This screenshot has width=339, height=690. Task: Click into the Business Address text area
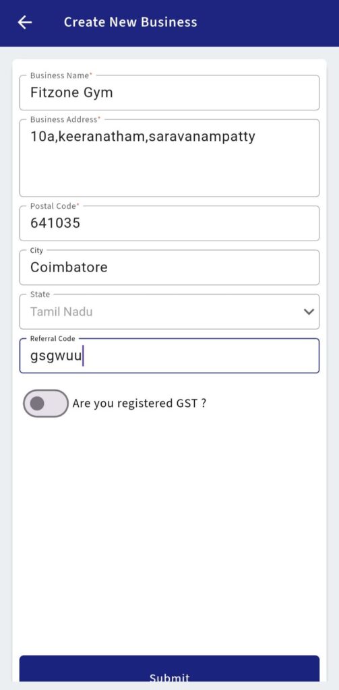[169, 158]
